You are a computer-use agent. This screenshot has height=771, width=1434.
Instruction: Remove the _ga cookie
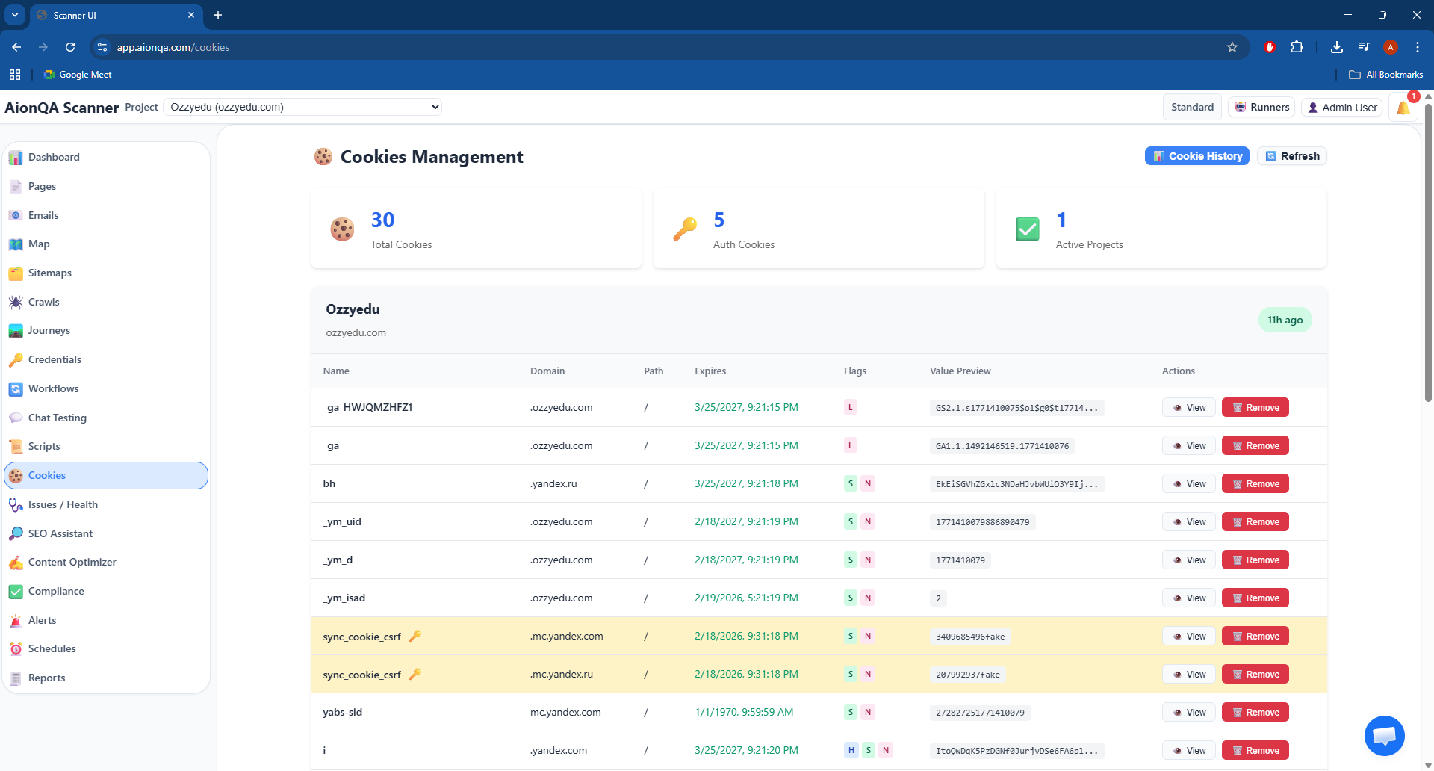point(1255,446)
